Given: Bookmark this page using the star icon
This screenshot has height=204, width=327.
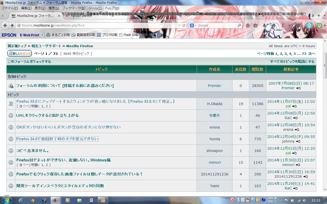Looking at the screenshot, I should pyautogui.click(x=248, y=25).
